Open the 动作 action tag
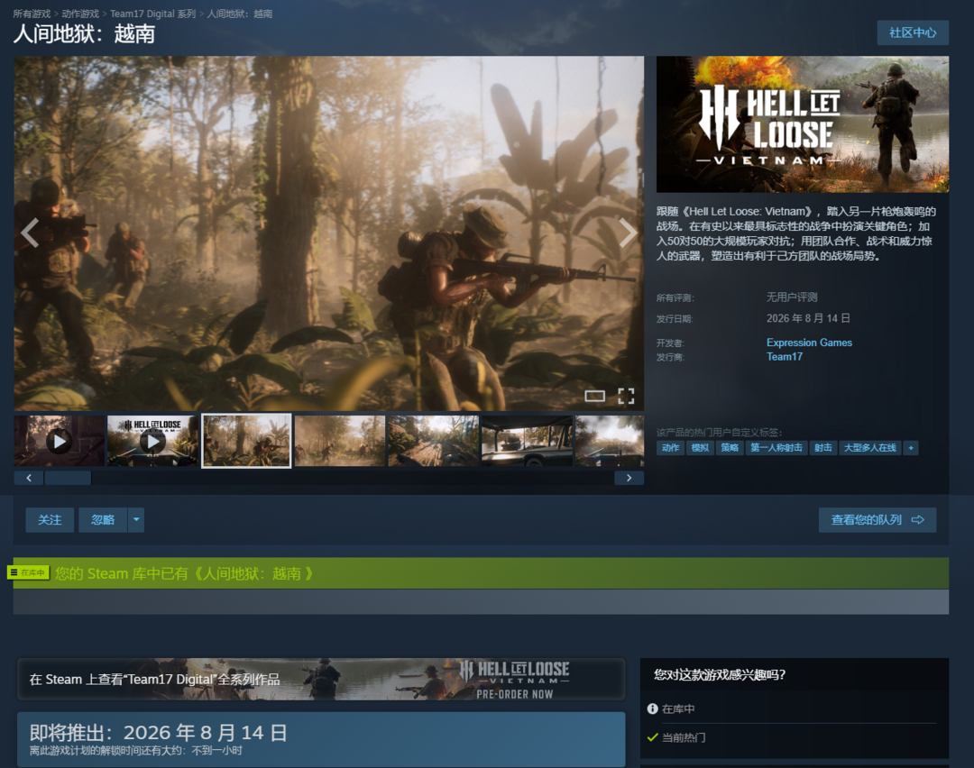This screenshot has width=974, height=768. 670,448
